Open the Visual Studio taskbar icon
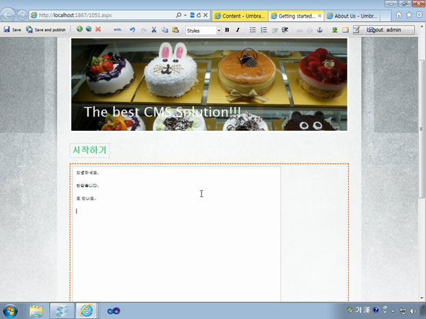426x319 pixels. tap(113, 311)
